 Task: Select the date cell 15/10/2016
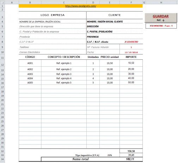(131, 52)
